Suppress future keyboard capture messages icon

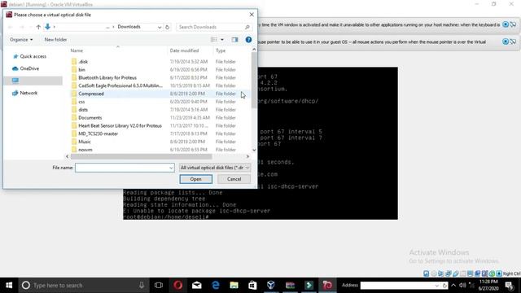[513, 24]
